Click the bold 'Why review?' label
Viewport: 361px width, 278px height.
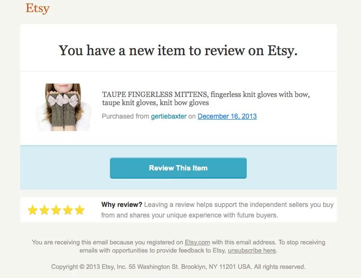[121, 205]
